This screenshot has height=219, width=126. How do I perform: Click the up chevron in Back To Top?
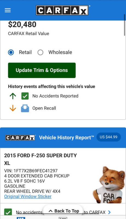pos(51,211)
